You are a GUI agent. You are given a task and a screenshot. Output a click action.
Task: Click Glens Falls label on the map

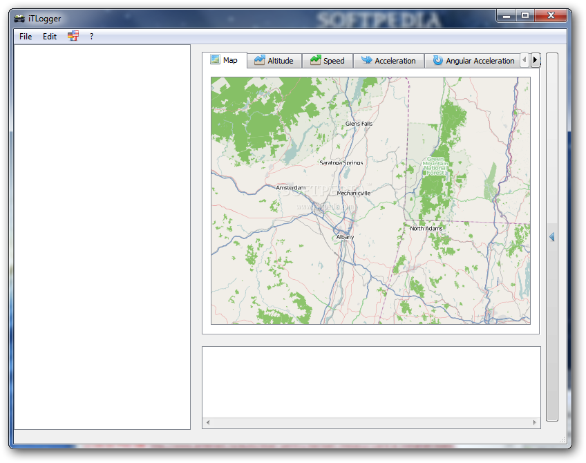click(359, 124)
